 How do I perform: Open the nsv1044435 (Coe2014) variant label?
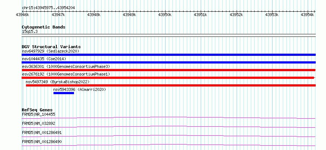coord(44,59)
